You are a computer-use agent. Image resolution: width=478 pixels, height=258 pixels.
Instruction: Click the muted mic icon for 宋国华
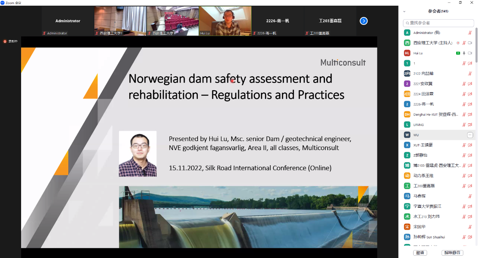[470, 227]
